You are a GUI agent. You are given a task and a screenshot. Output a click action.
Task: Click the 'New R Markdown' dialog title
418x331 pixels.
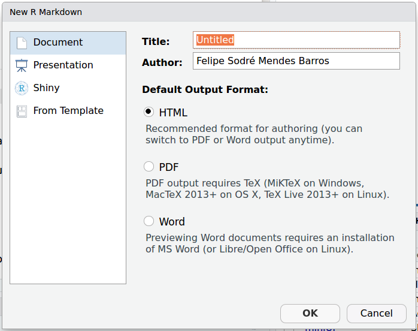coord(46,12)
